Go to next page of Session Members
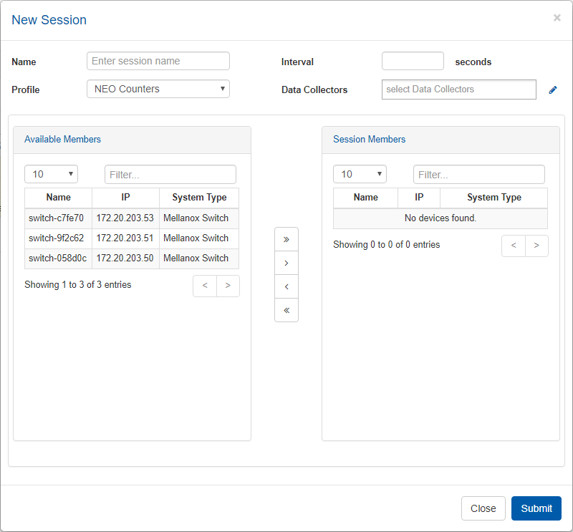Image resolution: width=573 pixels, height=532 pixels. [536, 246]
